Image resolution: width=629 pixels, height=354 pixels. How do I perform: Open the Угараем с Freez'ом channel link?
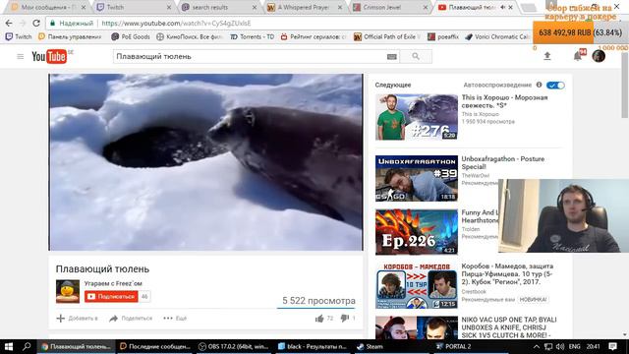click(x=113, y=283)
